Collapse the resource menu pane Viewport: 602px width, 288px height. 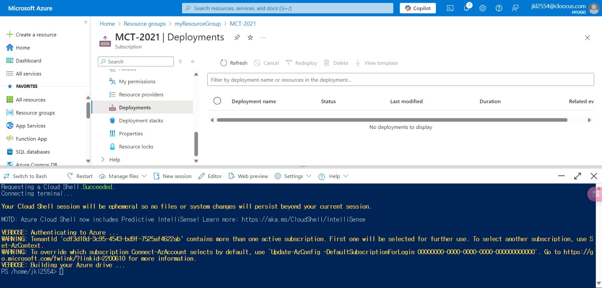point(193,62)
